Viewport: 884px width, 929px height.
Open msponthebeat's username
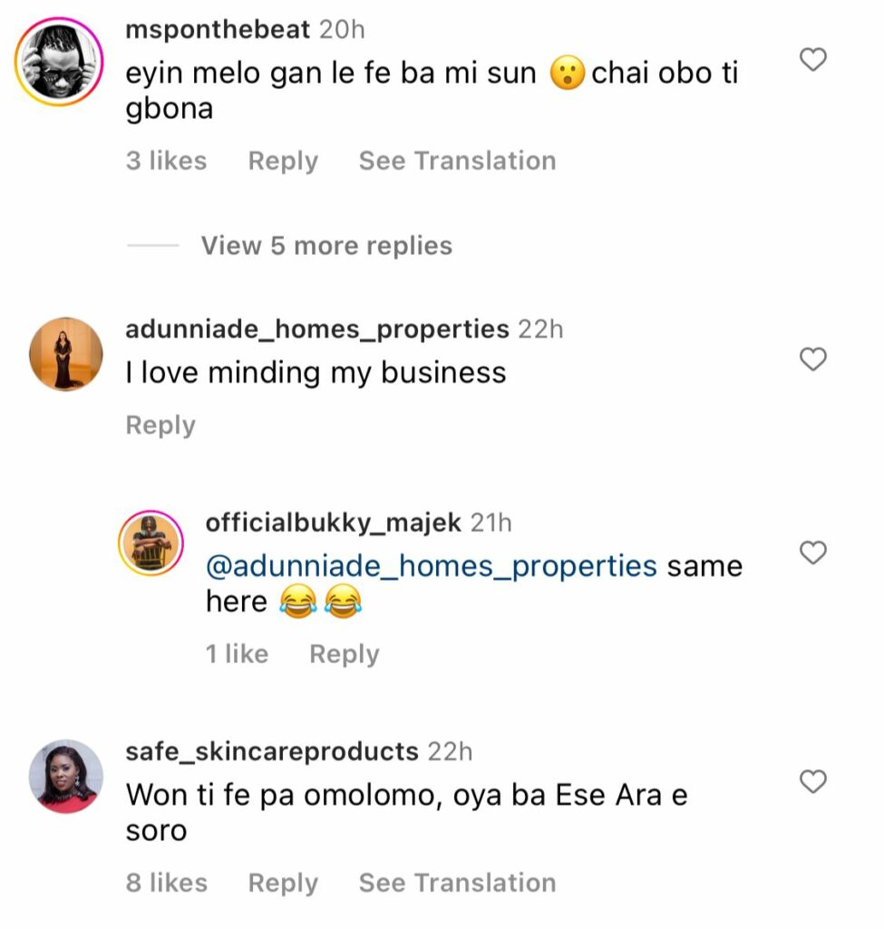(x=219, y=29)
